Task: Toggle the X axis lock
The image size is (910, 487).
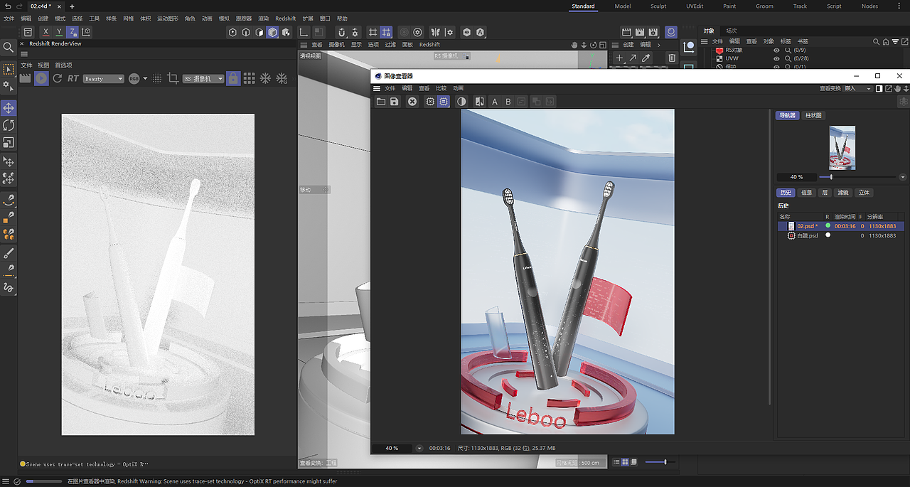Action: point(45,32)
